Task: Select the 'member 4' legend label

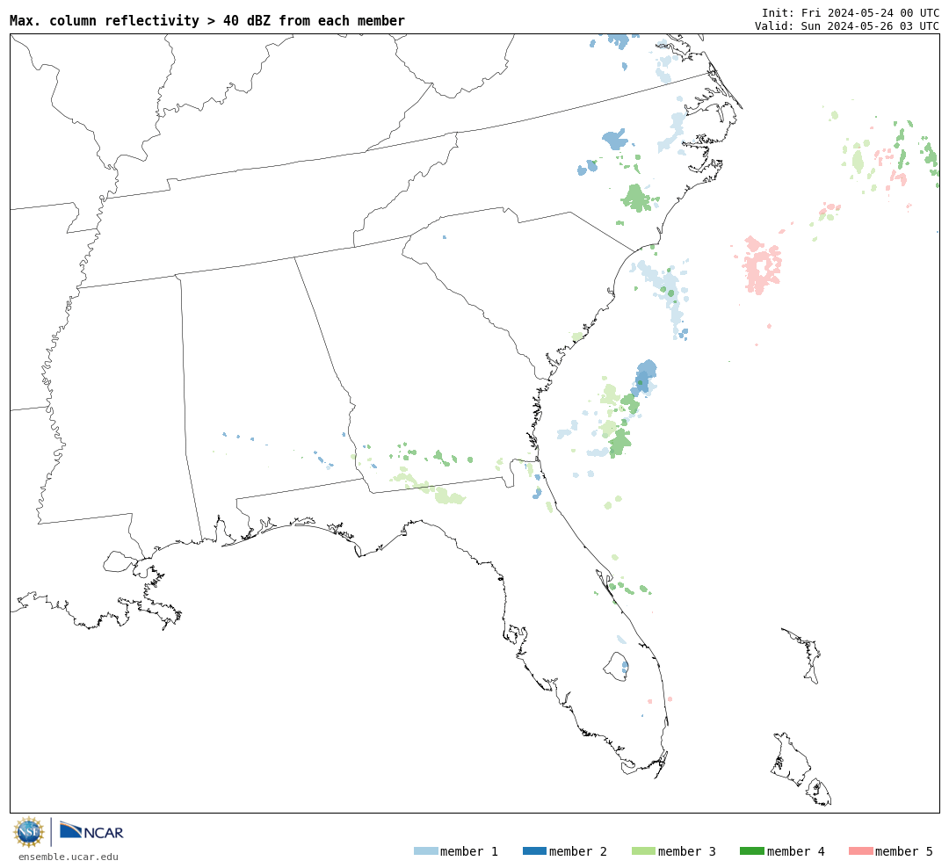Action: [796, 851]
